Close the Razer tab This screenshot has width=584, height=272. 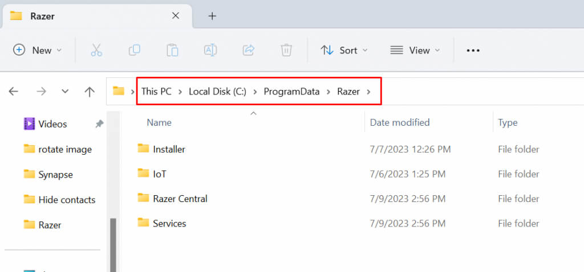tap(176, 15)
